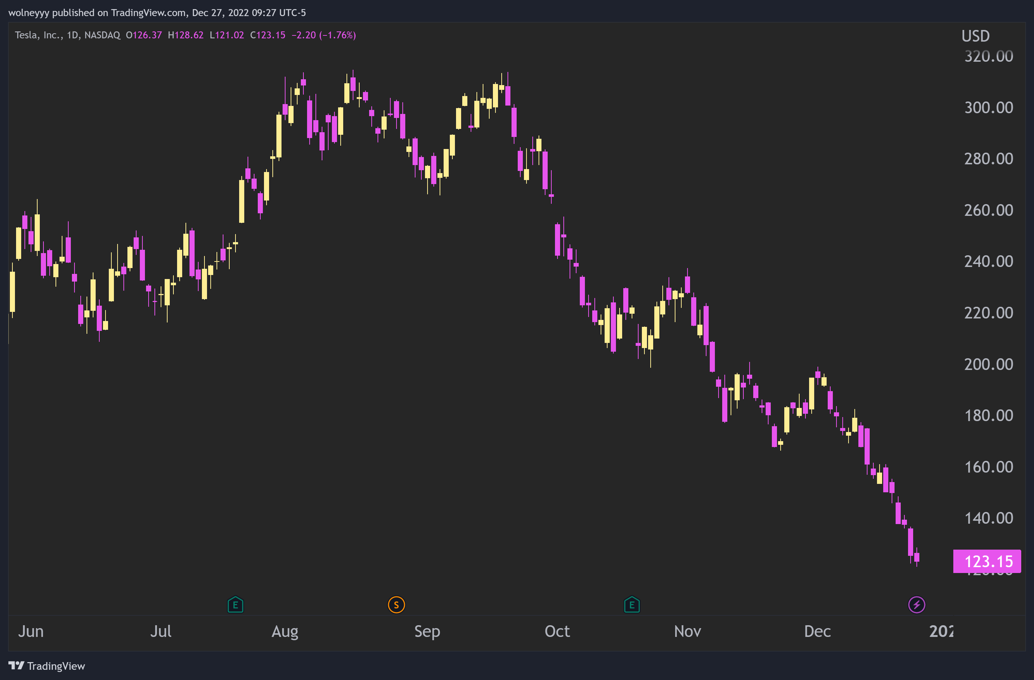1034x680 pixels.
Task: Click the high value H128.62
Action: (185, 35)
